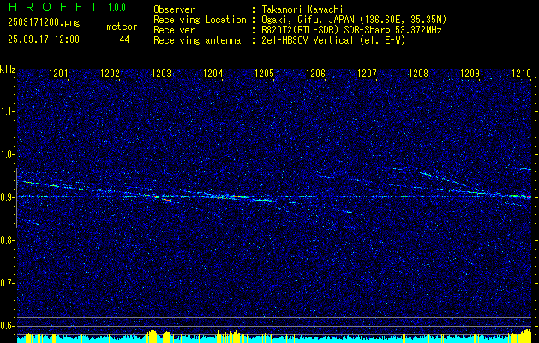Image resolution: width=539 pixels, height=343 pixels.
Task: Click the 0.8 kHz axis label
Action: click(6, 240)
